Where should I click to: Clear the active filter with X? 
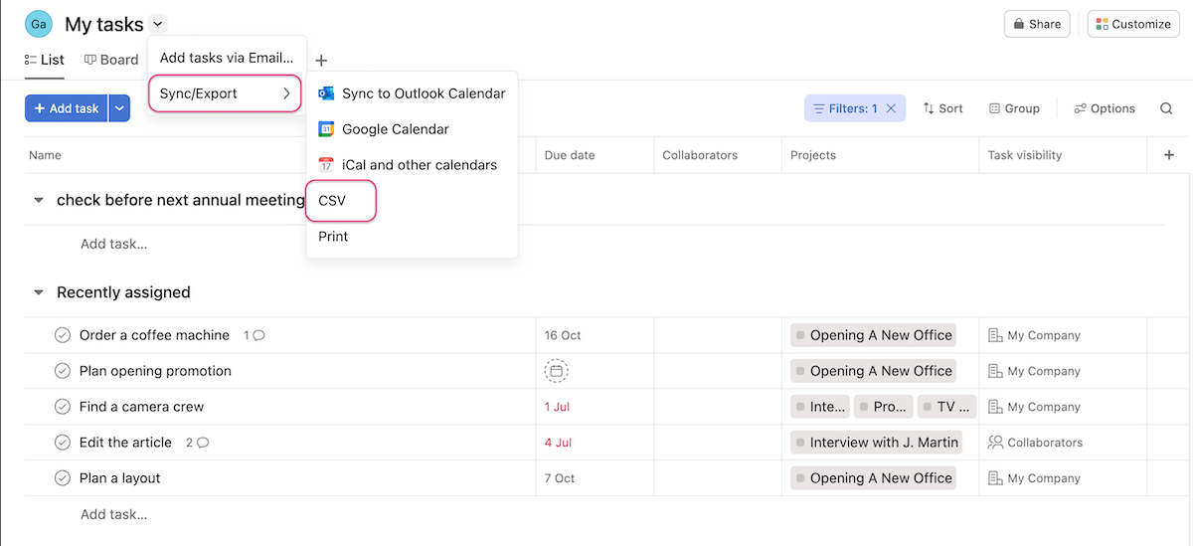click(x=892, y=108)
